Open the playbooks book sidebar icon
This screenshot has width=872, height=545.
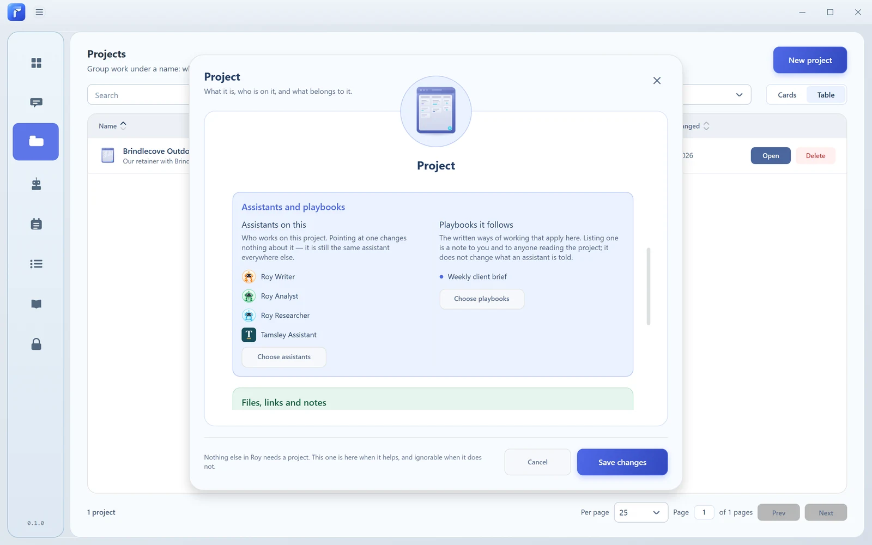[x=36, y=304]
